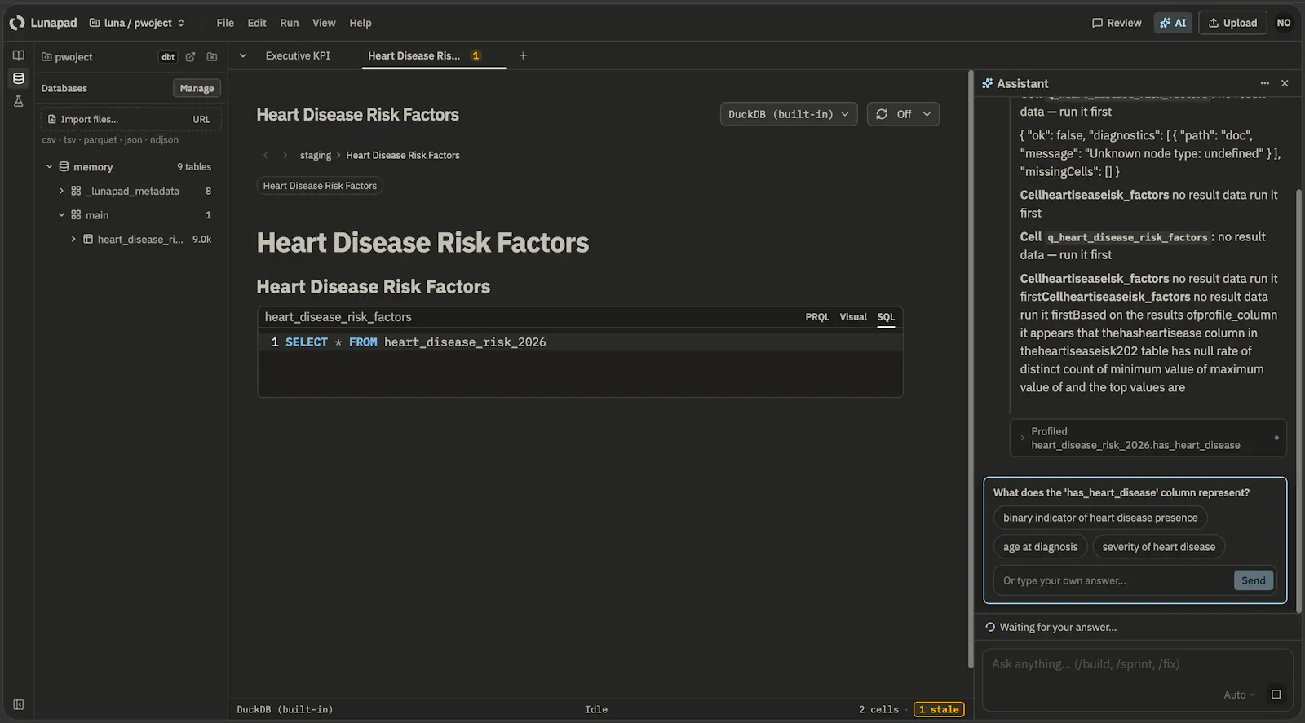Image resolution: width=1305 pixels, height=723 pixels.
Task: Expand the _lunapad_metadata schema
Action: click(x=61, y=191)
